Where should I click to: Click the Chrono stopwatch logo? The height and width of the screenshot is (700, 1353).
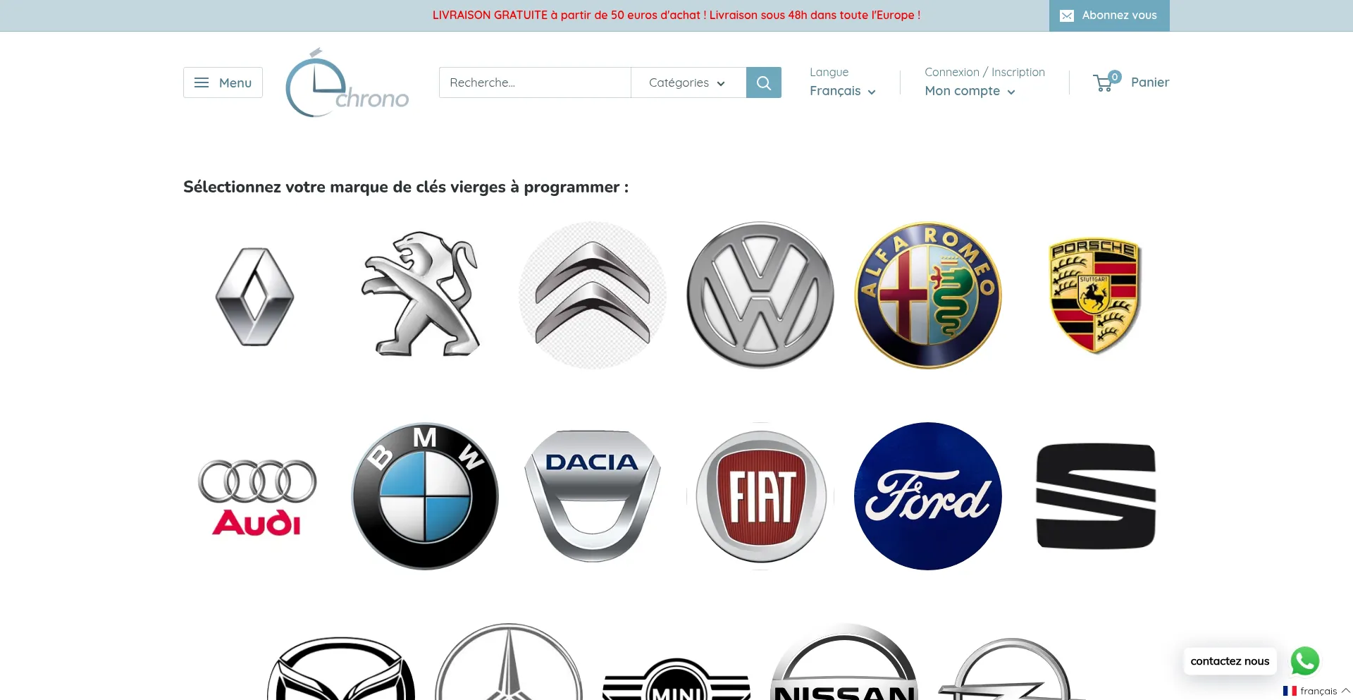[347, 82]
